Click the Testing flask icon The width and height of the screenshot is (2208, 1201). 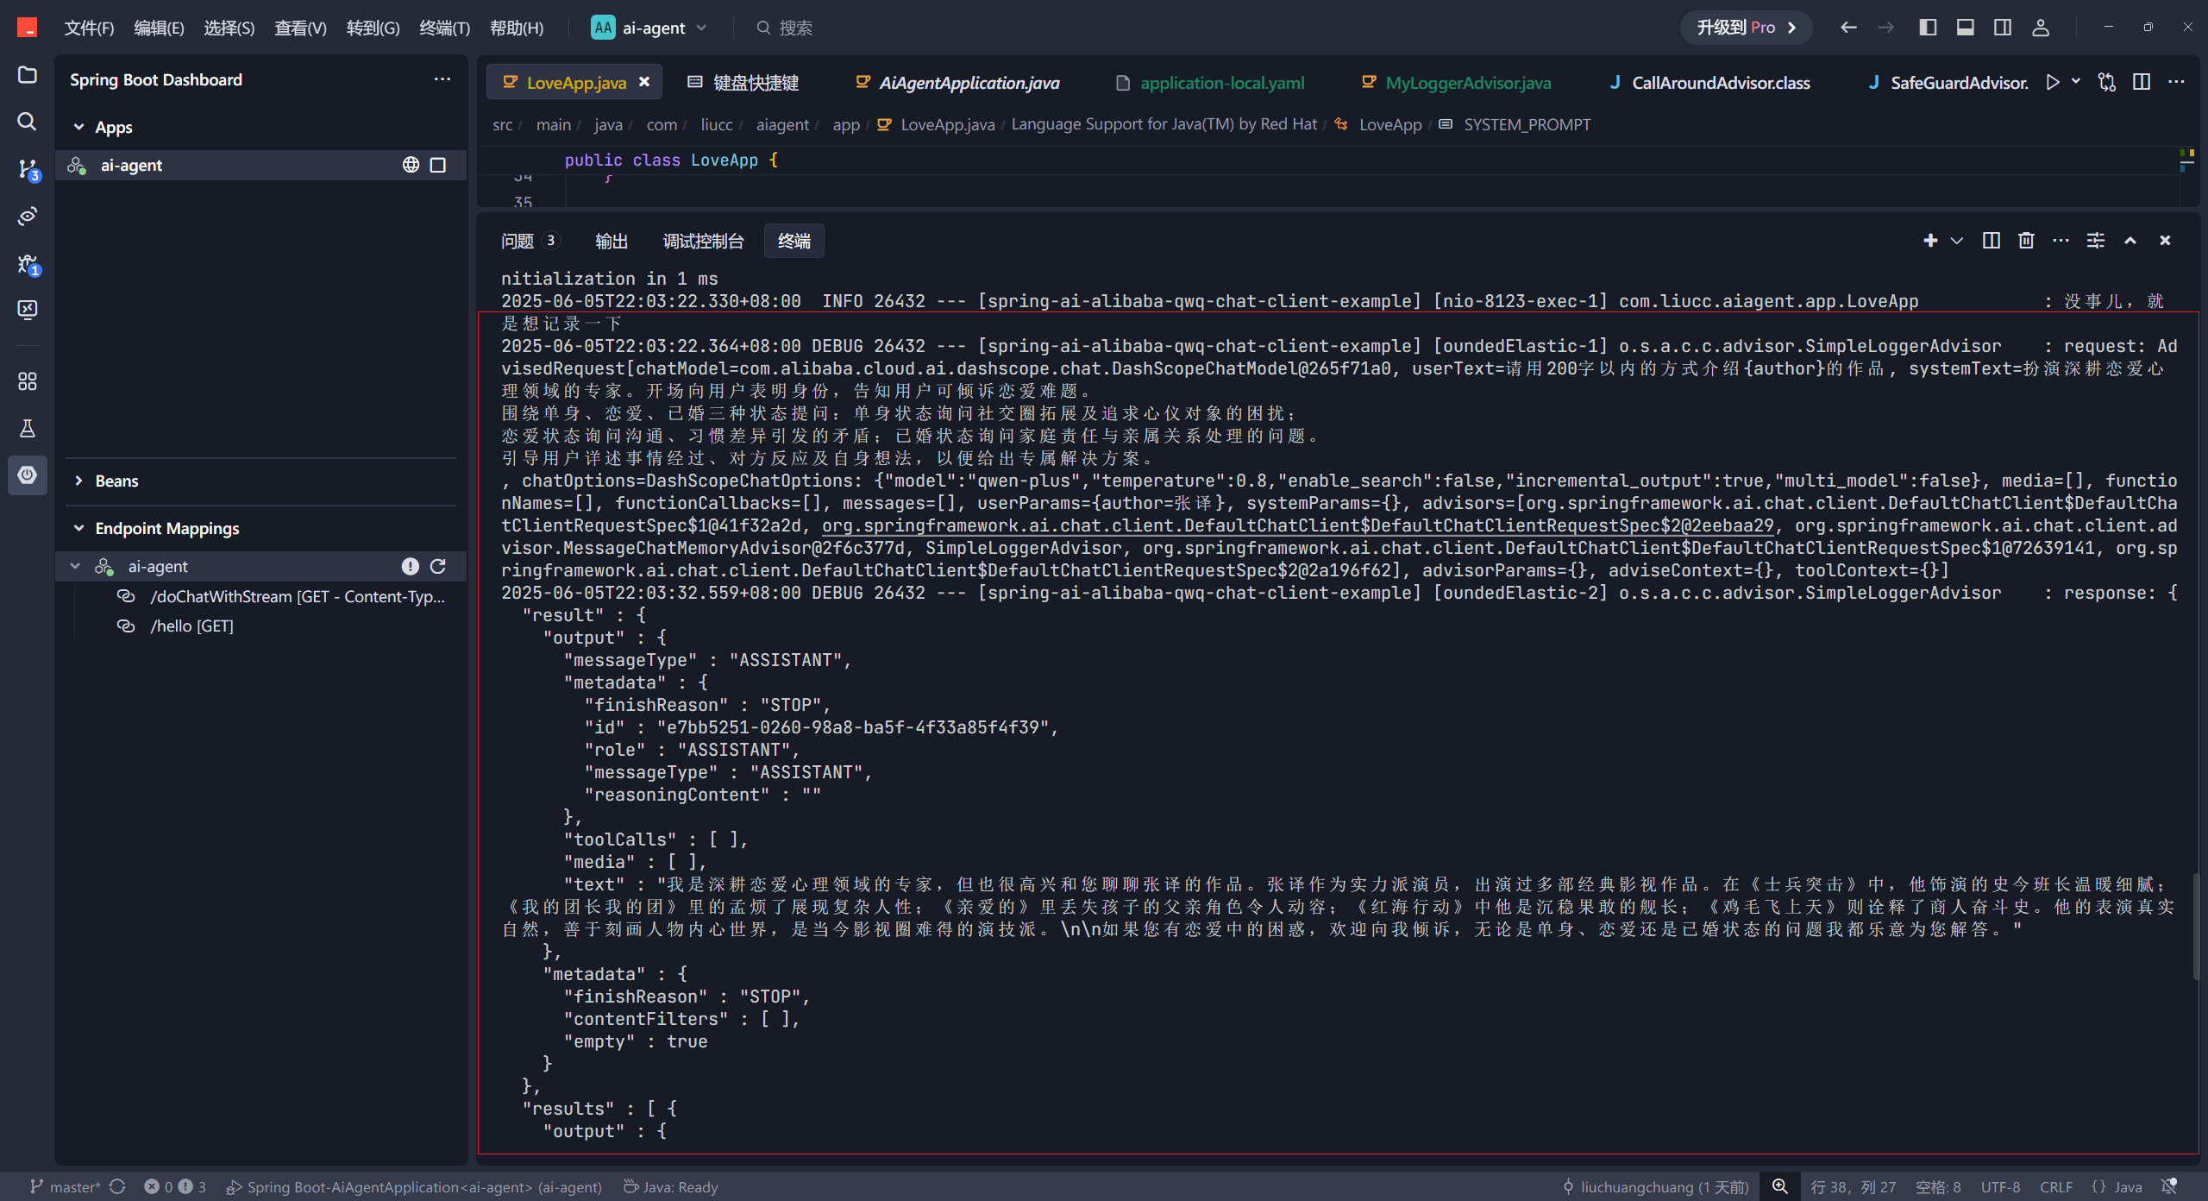pyautogui.click(x=28, y=428)
